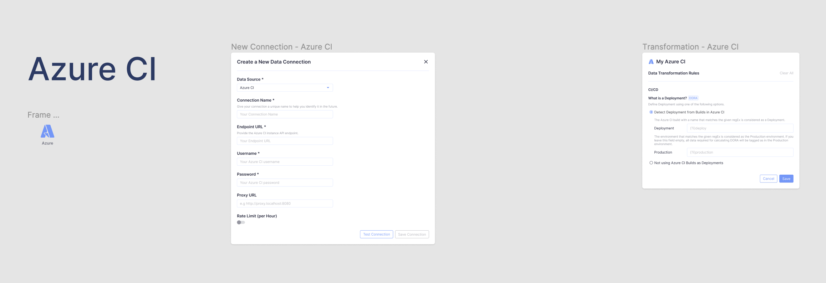Click the Connection Name * label

255,100
